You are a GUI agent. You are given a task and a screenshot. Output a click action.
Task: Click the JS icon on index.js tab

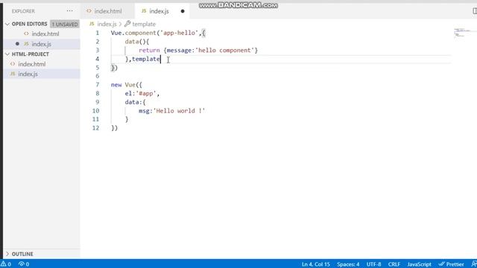click(x=144, y=11)
